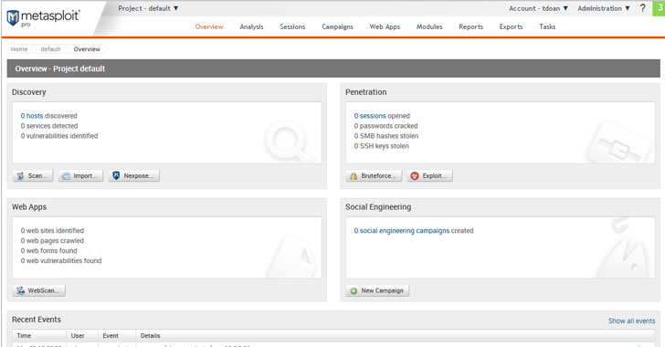Expand the Project - default dropdown
The width and height of the screenshot is (665, 347).
(148, 8)
